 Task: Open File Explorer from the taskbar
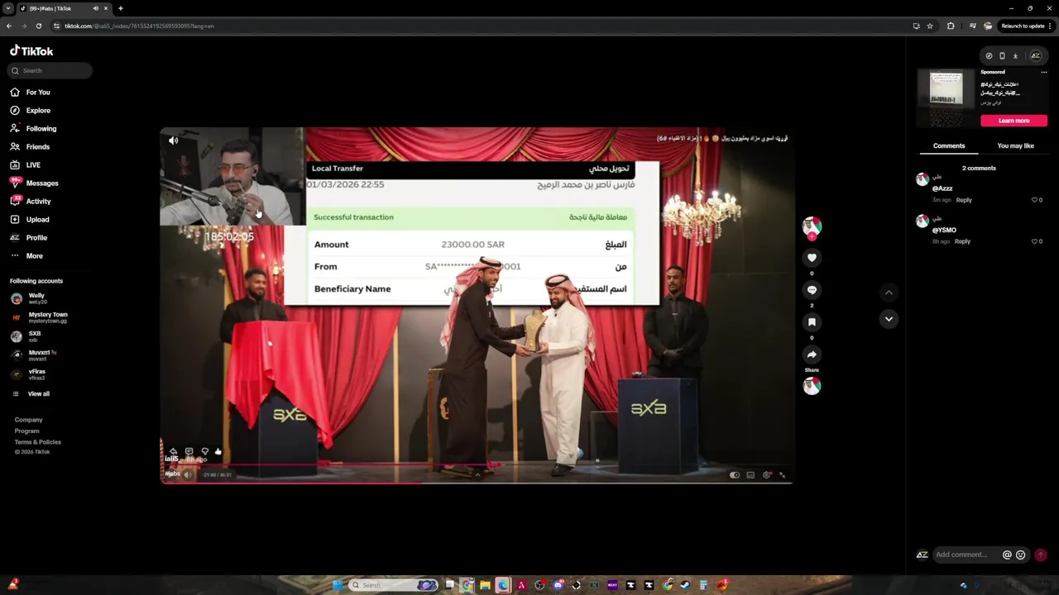click(x=485, y=585)
